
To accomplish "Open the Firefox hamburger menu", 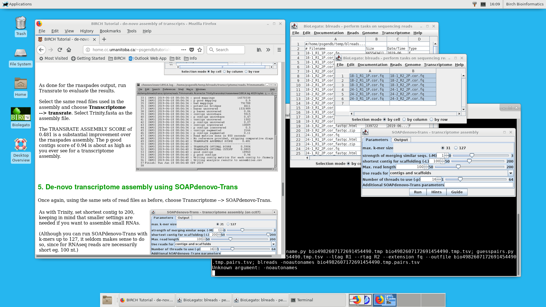I will (x=279, y=50).
